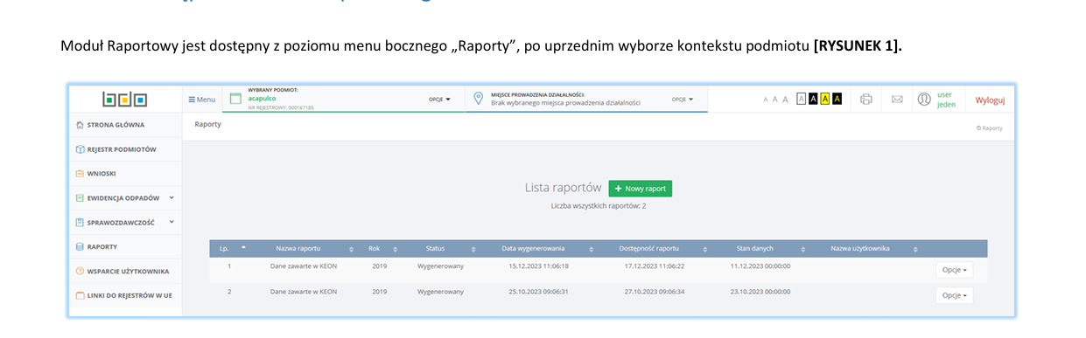Click generation date 15.12.2023 11:06:18
The height and width of the screenshot is (338, 1086).
539,266
